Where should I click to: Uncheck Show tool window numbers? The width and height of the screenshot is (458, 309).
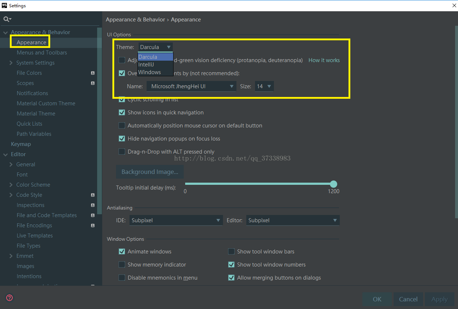[231, 265]
